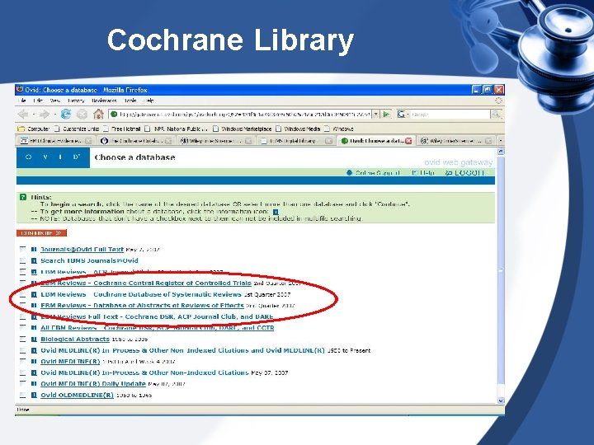Open the History menu
Viewport: 594px width, 445px height.
(x=76, y=101)
